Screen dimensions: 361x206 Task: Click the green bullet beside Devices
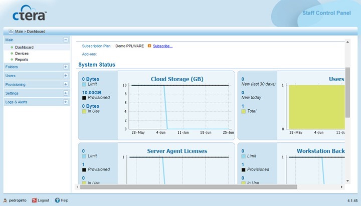12,54
